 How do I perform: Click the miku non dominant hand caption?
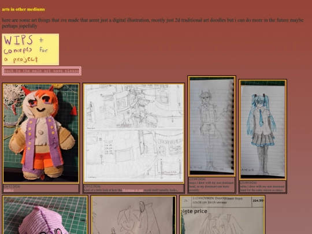click(262, 188)
